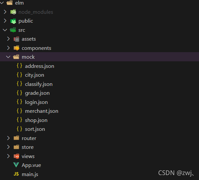Open the sort.json file
This screenshot has height=180, width=199.
point(35,129)
